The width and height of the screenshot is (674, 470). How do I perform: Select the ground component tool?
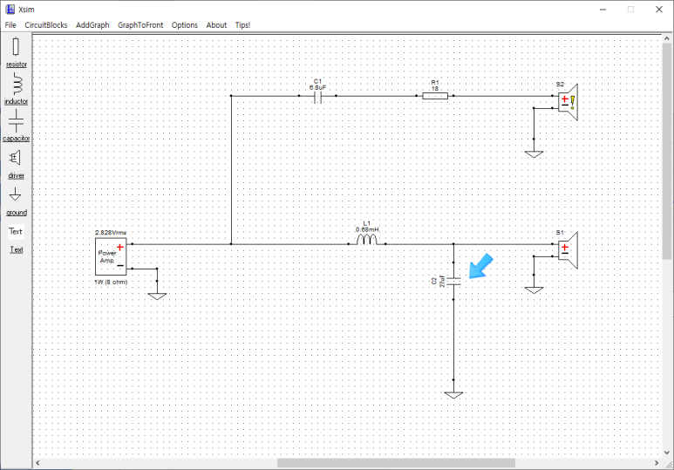(x=17, y=201)
